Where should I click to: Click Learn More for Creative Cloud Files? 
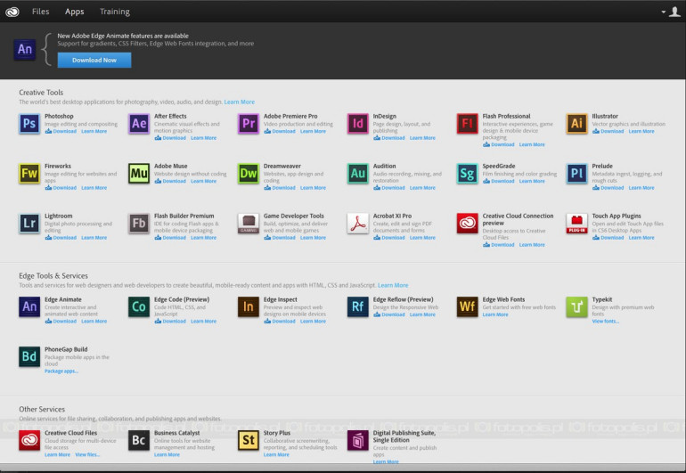[57, 454]
